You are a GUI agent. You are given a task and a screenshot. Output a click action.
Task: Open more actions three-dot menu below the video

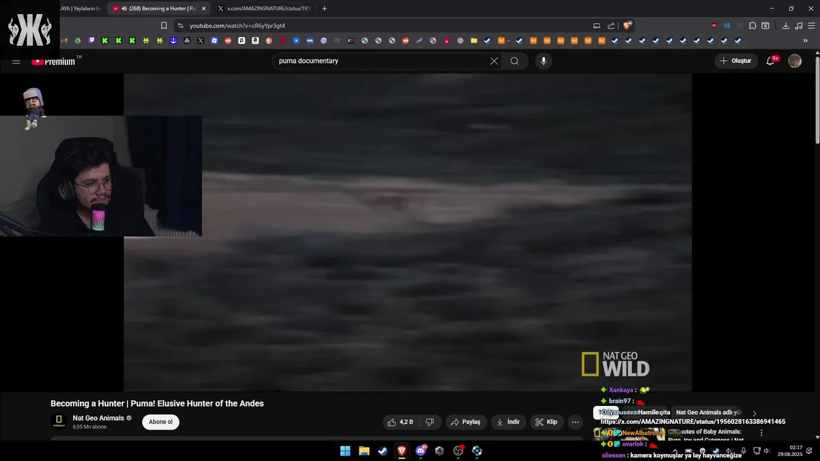pos(575,422)
